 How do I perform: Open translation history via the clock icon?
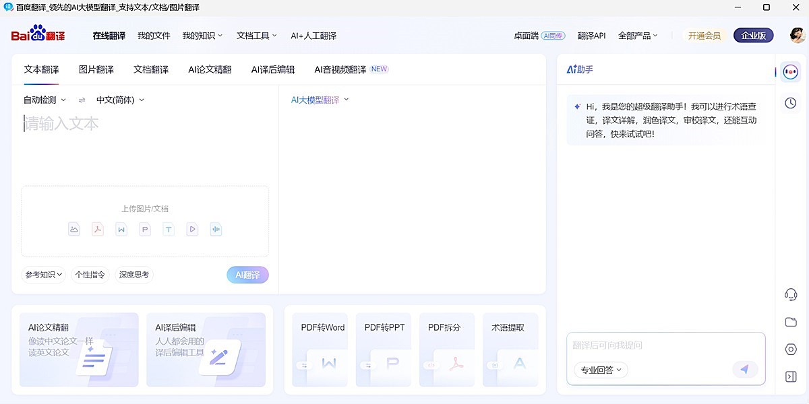click(789, 102)
